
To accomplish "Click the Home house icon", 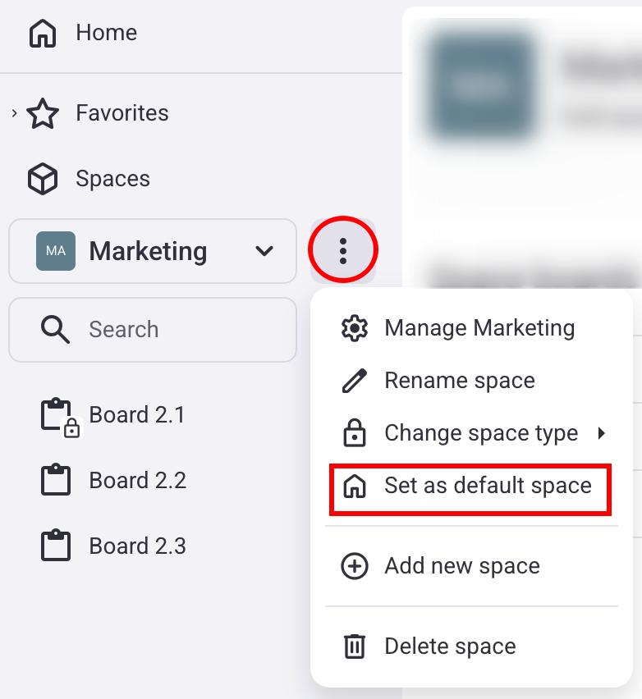I will (43, 34).
